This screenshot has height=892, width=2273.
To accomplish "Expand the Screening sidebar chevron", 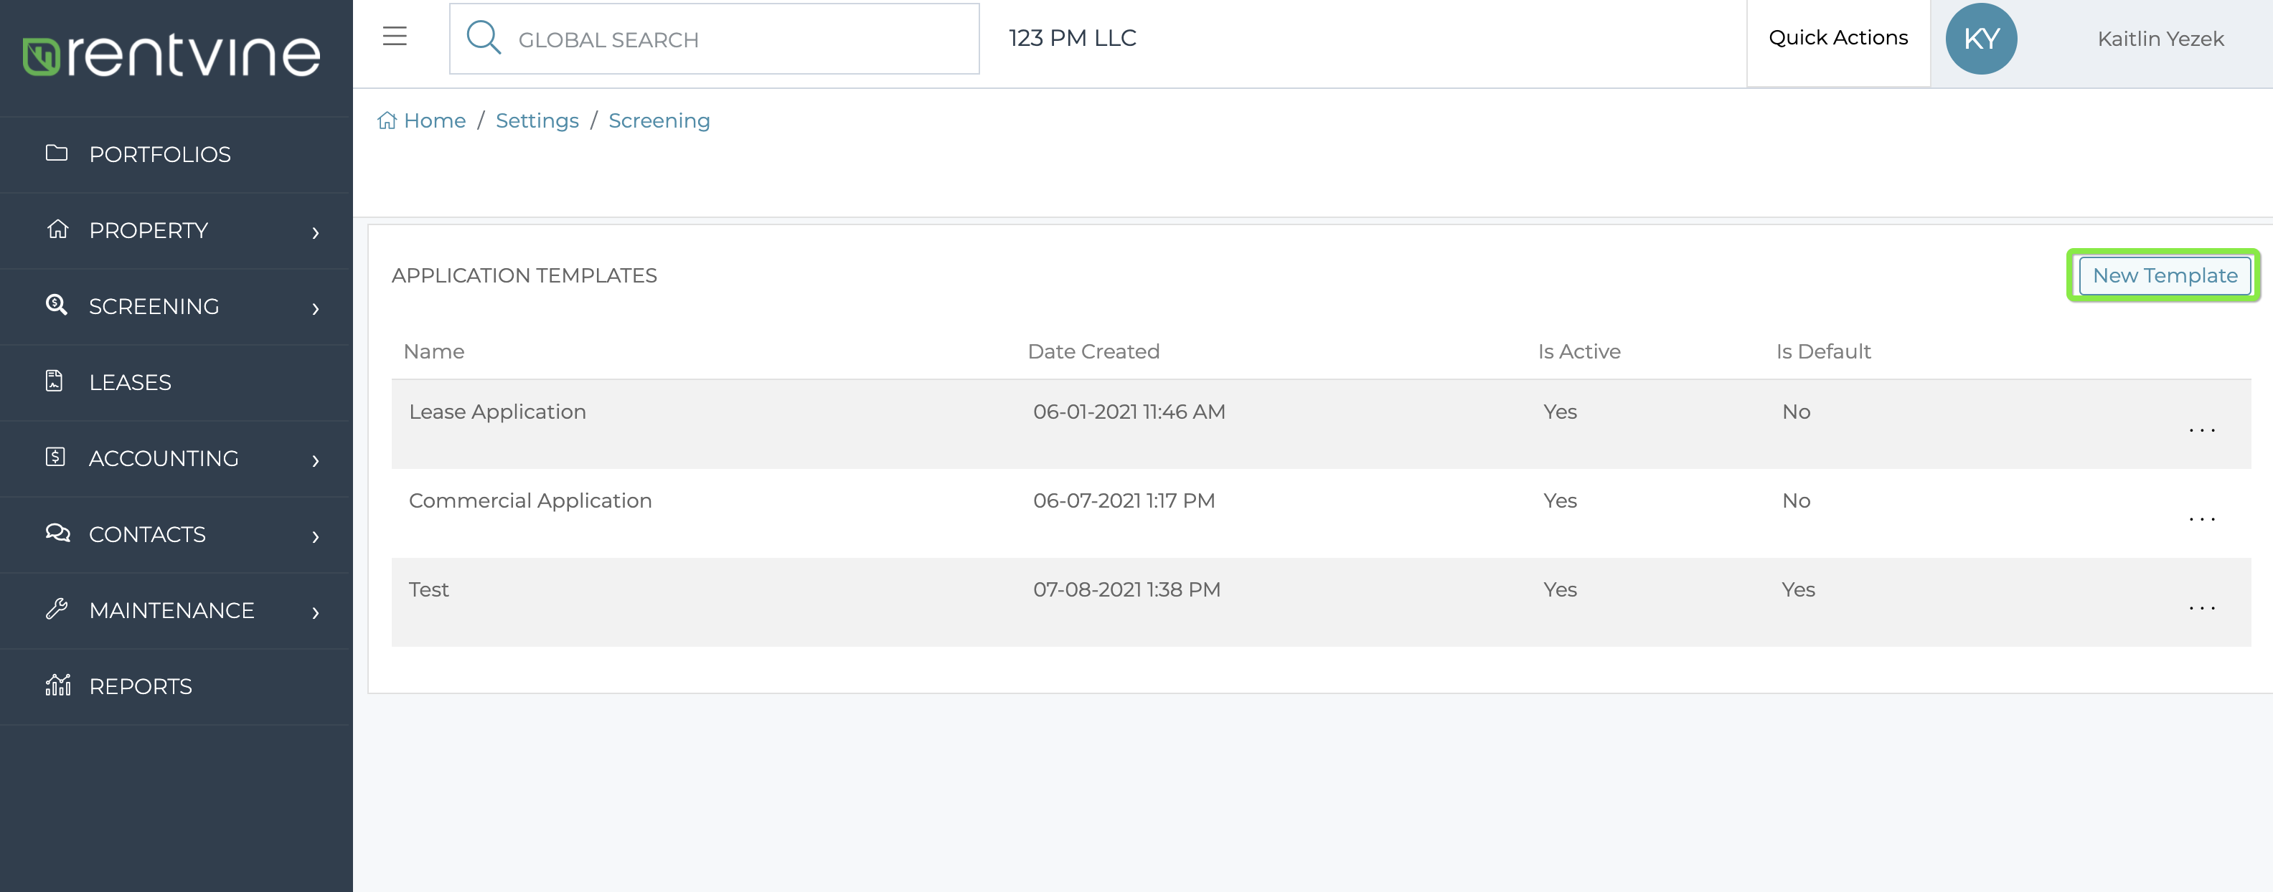I will pyautogui.click(x=315, y=308).
